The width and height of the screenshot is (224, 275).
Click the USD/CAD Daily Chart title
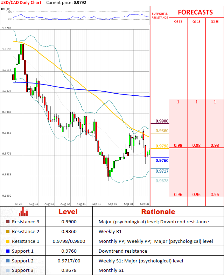(x=20, y=2)
